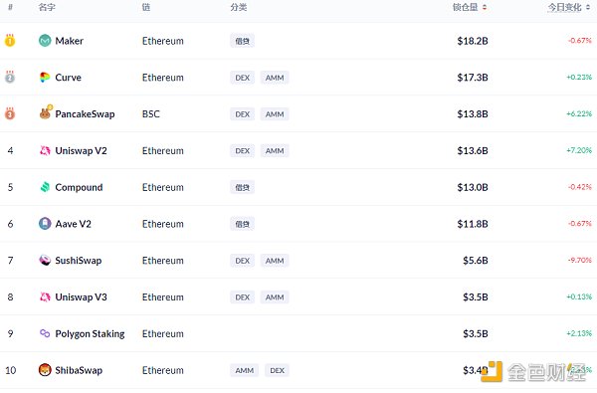Viewport: 597px width, 393px height.
Task: Click the Uniswap V2 unicorn icon
Action: tap(45, 150)
